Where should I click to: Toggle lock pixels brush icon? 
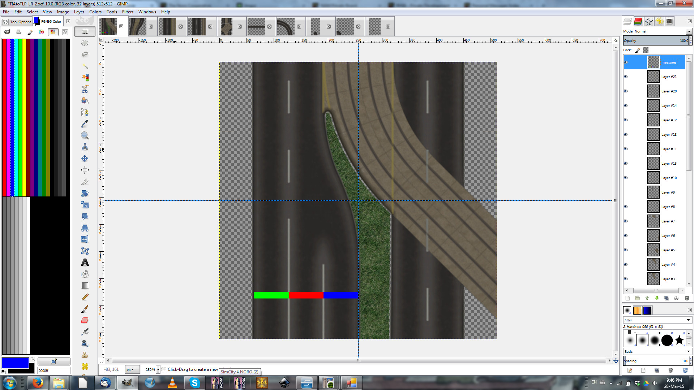coord(638,50)
